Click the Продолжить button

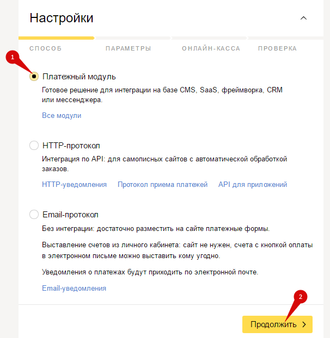(x=277, y=324)
